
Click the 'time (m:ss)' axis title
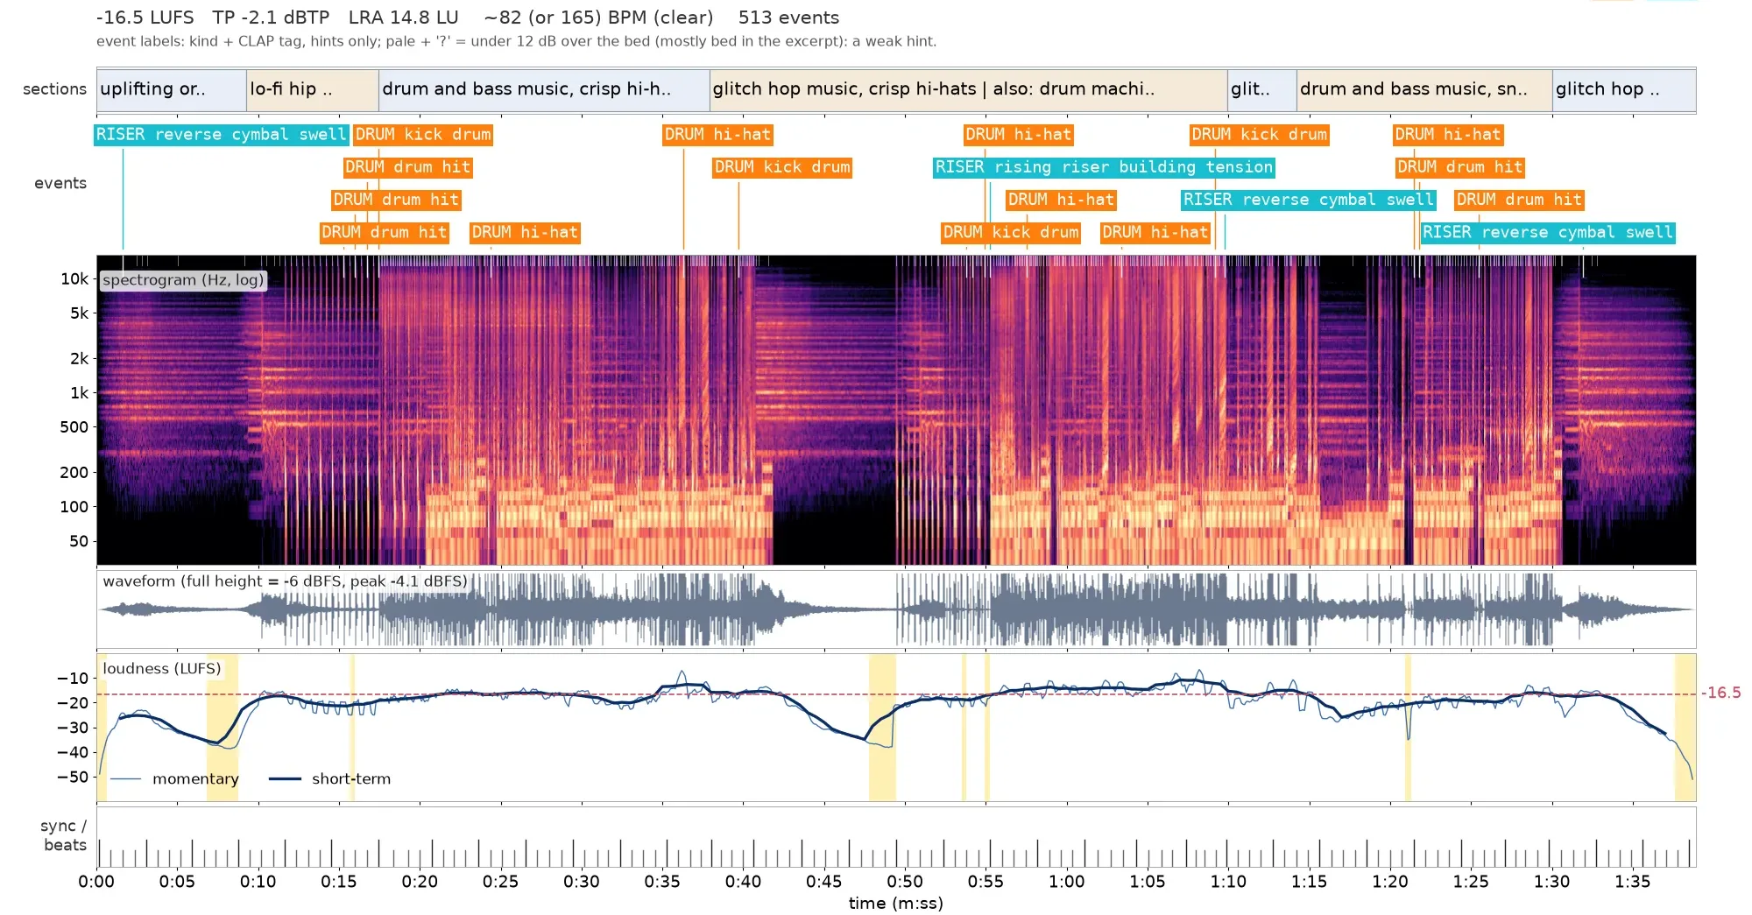tap(895, 903)
